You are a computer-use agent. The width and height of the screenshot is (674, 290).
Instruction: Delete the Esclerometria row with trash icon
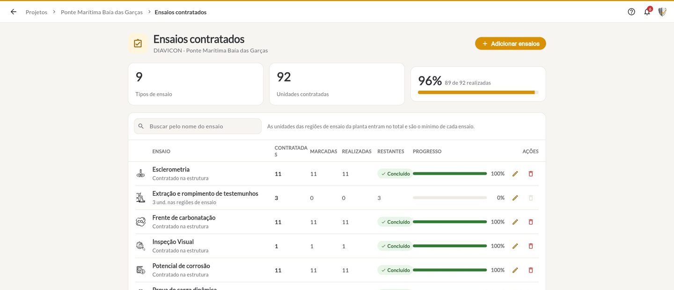tap(531, 174)
